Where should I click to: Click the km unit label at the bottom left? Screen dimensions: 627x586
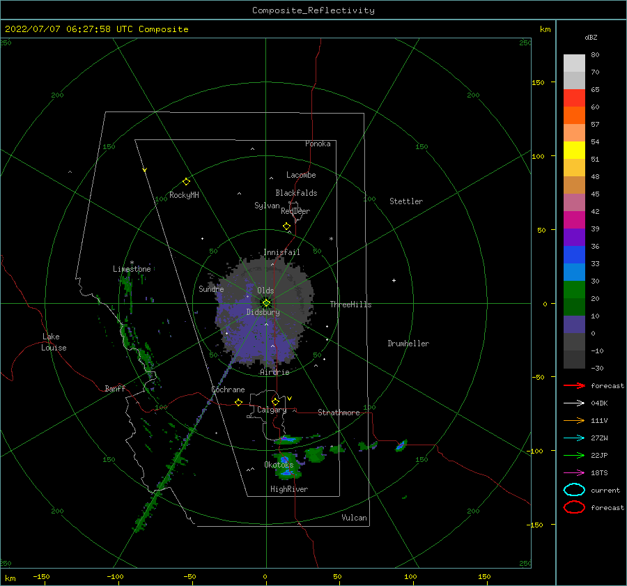click(x=10, y=578)
